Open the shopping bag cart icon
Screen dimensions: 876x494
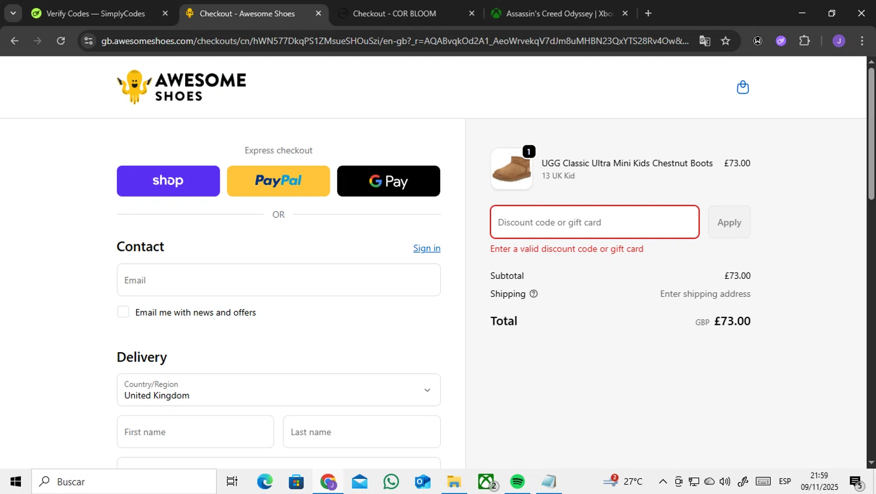[x=742, y=87]
